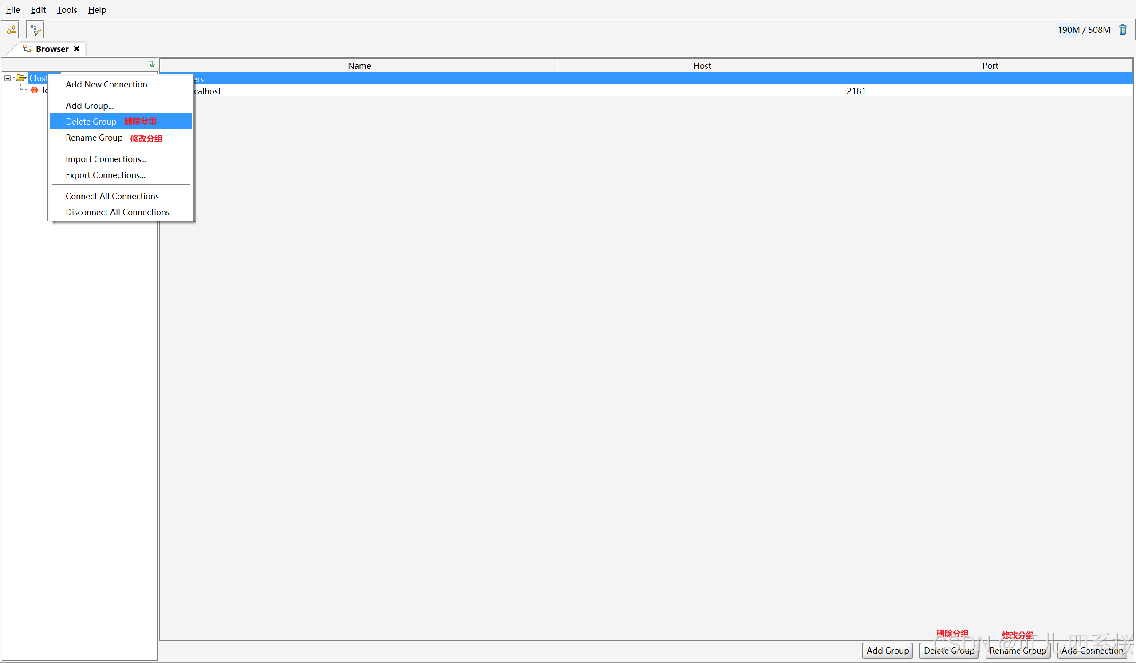
Task: Select Disconnect All Connections entry
Action: 117,212
